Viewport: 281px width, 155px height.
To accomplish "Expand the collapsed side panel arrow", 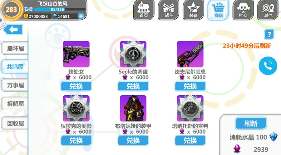I will click(x=2, y=20).
